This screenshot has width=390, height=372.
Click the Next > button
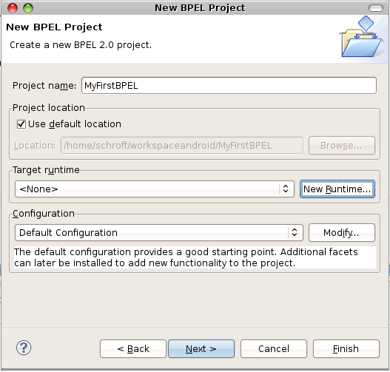[x=201, y=349]
